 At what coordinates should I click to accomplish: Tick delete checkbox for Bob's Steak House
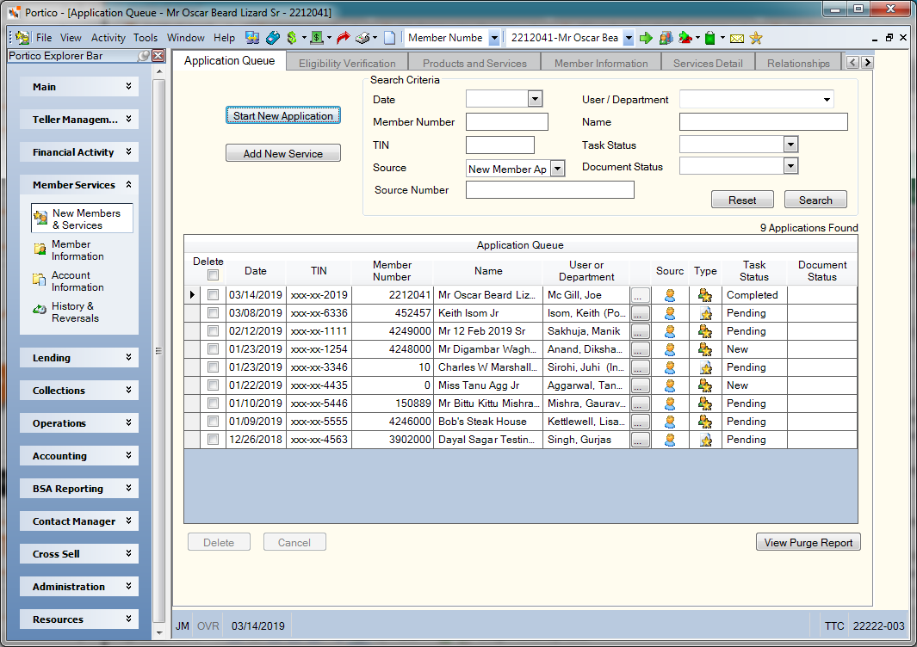213,422
